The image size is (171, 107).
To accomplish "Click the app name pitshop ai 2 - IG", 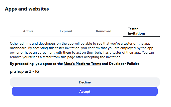I will pyautogui.click(x=24, y=71).
